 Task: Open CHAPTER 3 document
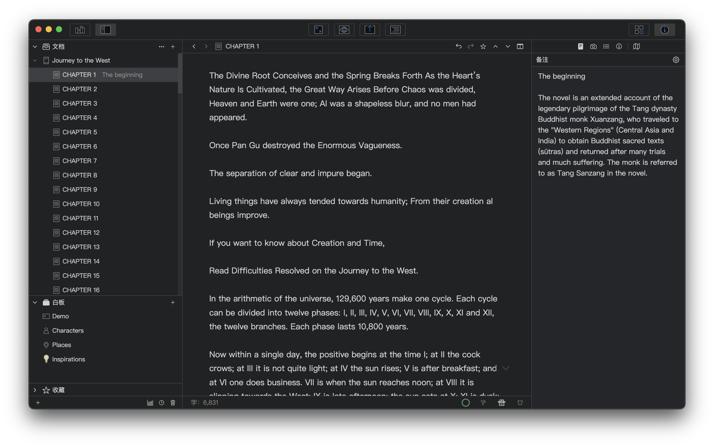pos(104,104)
